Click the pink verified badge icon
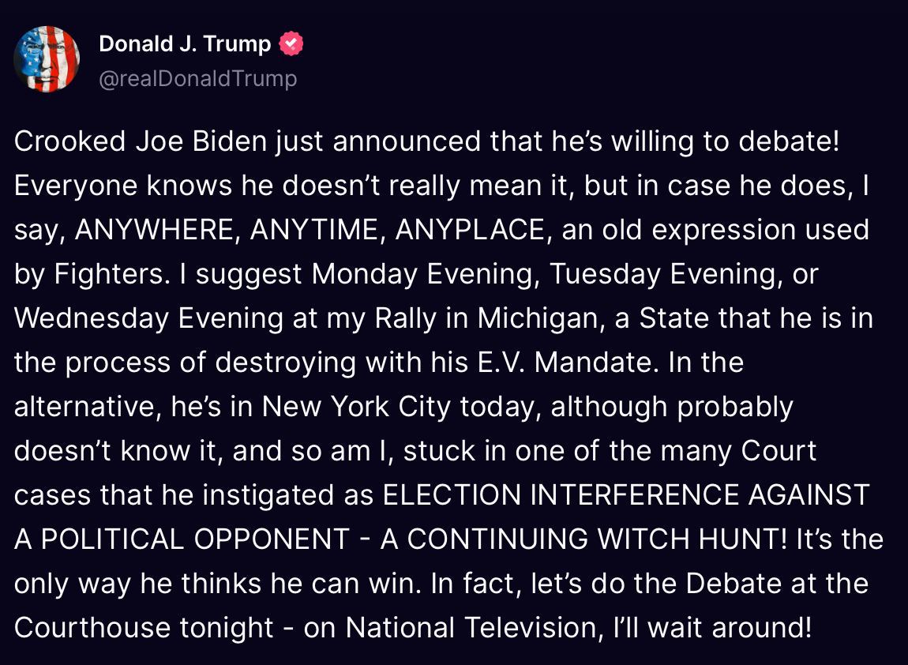908x665 pixels. click(291, 44)
